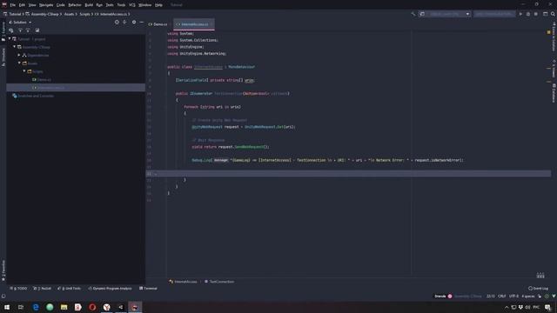Open the Terminal tool window button
This screenshot has height=313, width=557.
point(148,288)
